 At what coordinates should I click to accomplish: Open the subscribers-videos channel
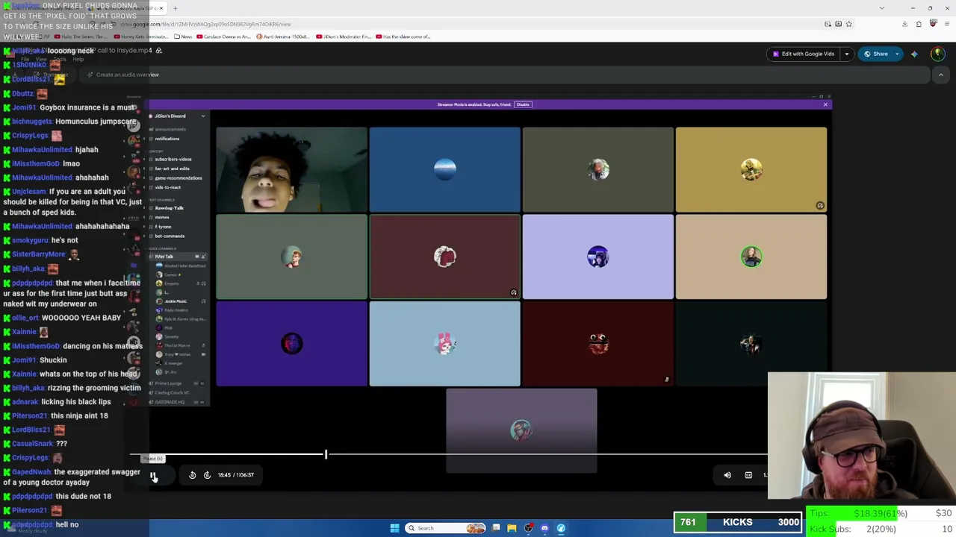pos(173,160)
